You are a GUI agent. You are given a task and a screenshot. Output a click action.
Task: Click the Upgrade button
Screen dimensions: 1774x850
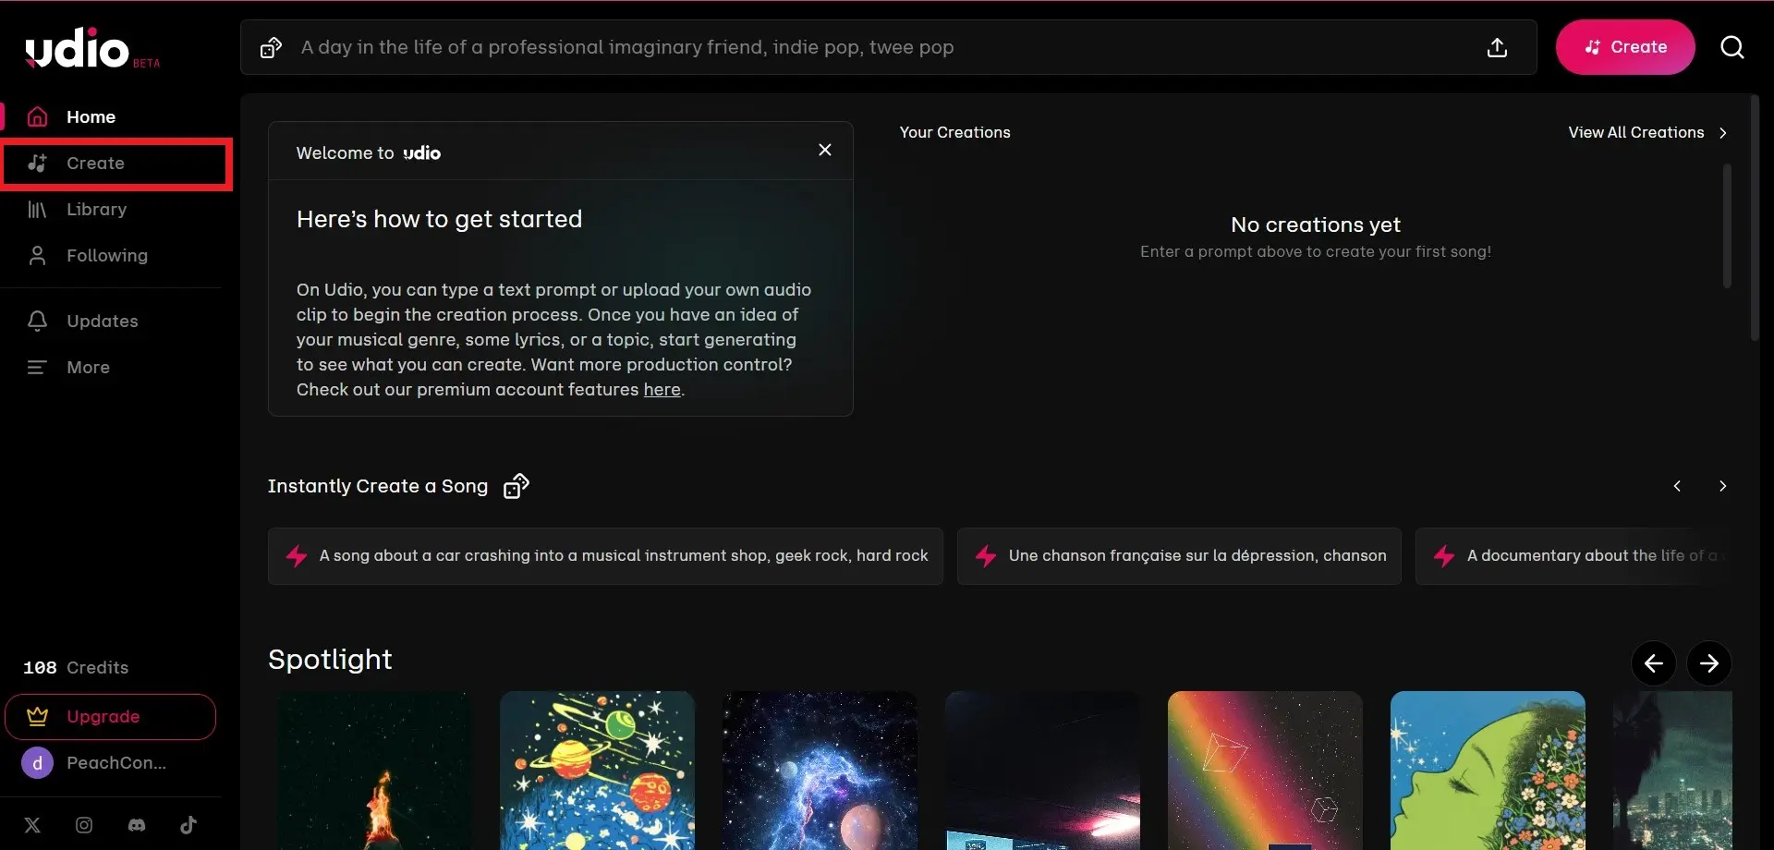click(x=111, y=717)
